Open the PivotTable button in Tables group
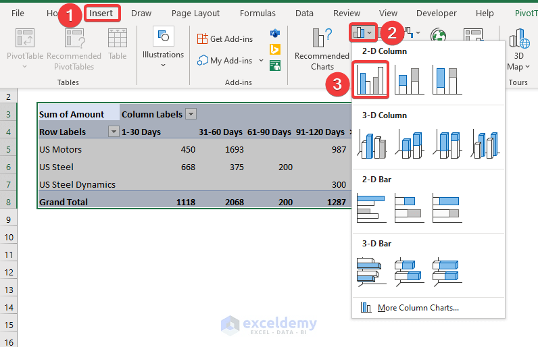This screenshot has height=347, width=538. coord(25,49)
